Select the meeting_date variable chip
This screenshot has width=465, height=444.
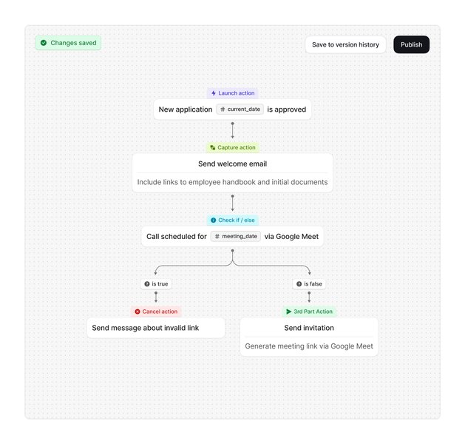(x=236, y=237)
